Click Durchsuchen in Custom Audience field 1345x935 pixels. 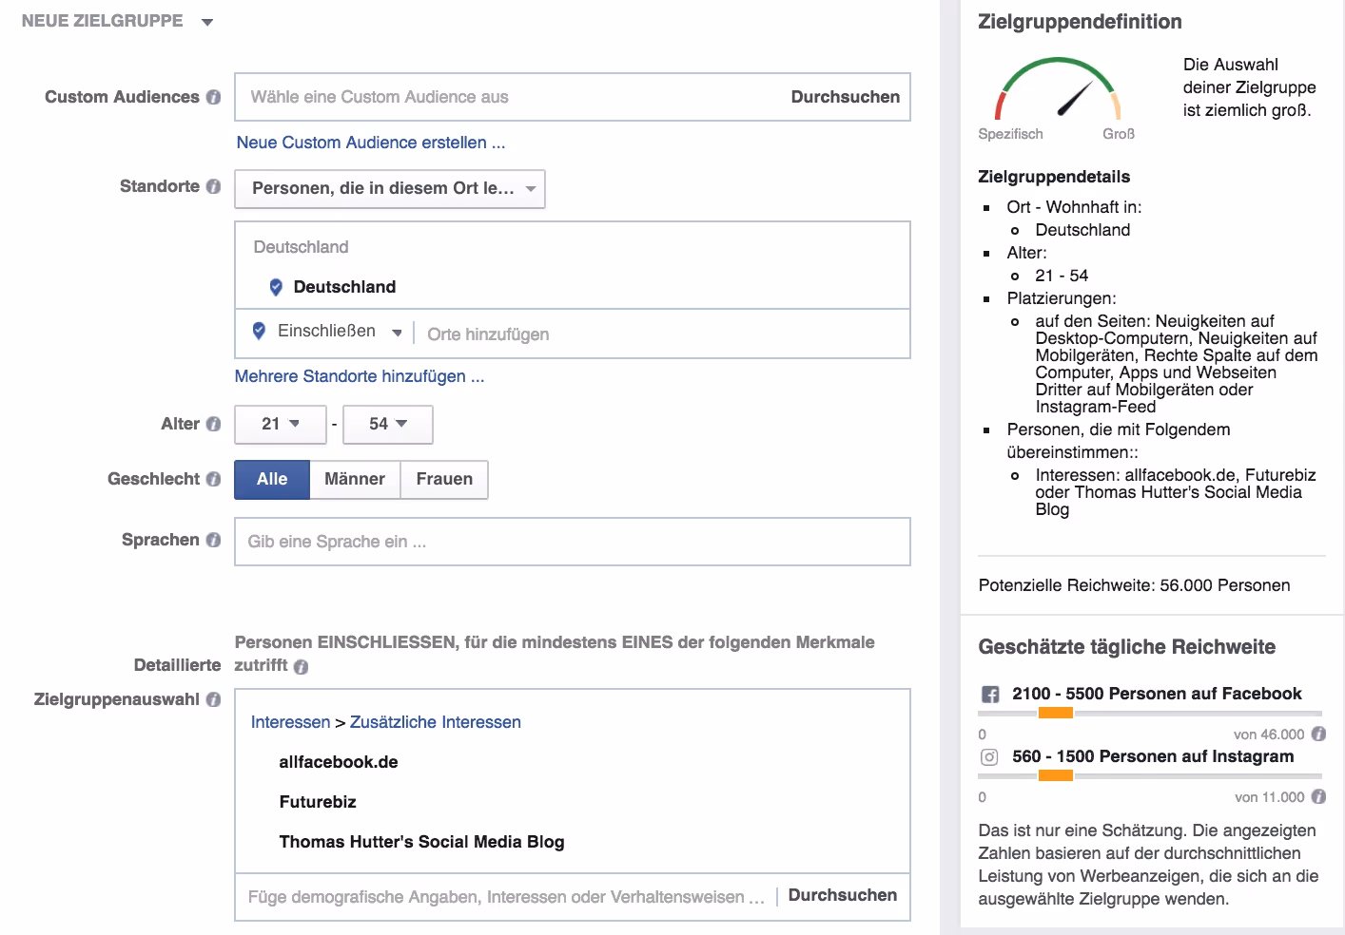(846, 97)
